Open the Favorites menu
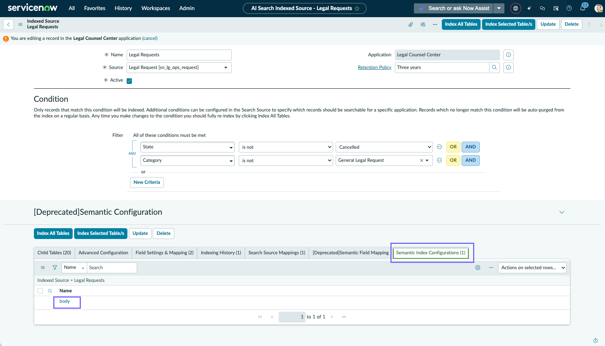Screen dimensions: 605x346 95,8
